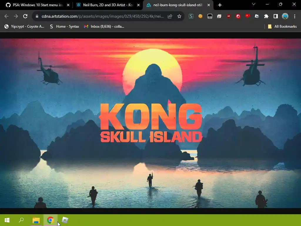Open the Roblox taskbar icon
This screenshot has width=301, height=226.
point(65,220)
